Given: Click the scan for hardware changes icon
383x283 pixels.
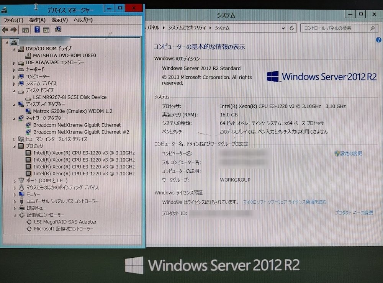Looking at the screenshot, I should [58, 29].
